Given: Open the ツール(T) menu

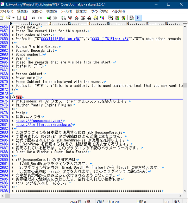Looking at the screenshot, I should pyautogui.click(x=66, y=11).
